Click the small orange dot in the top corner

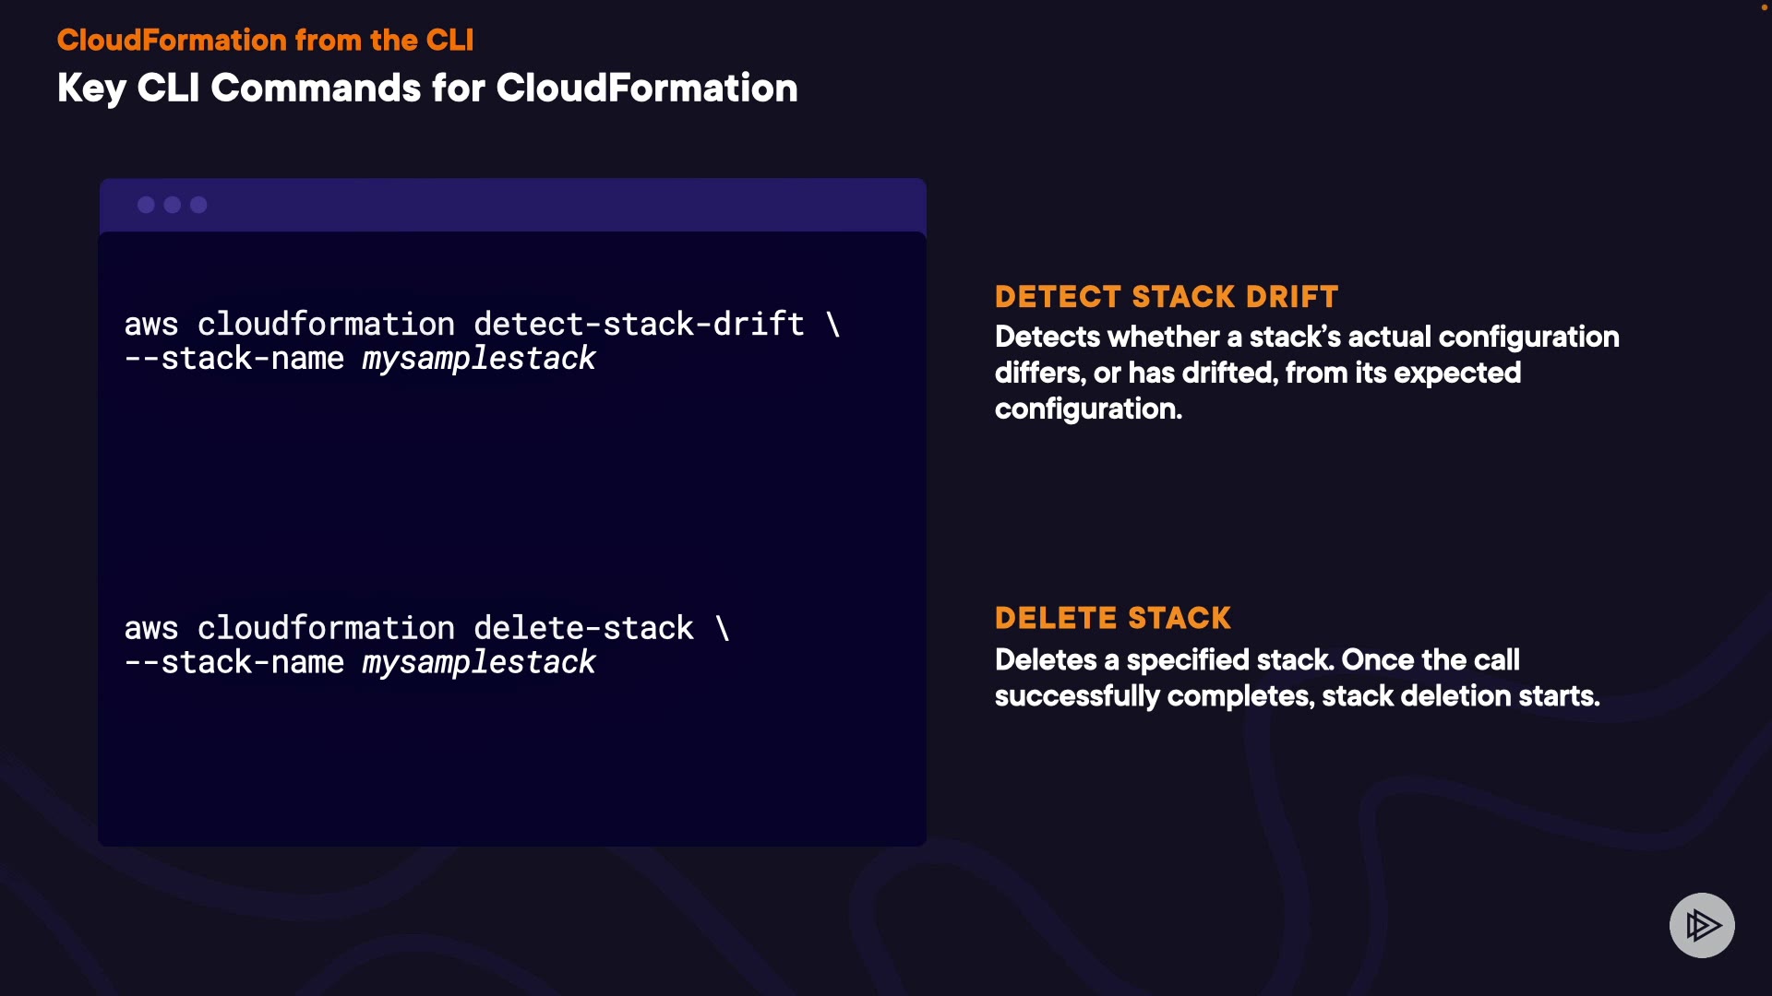(x=1765, y=7)
